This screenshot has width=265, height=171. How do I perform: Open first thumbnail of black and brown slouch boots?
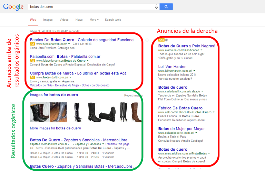tap(40, 112)
